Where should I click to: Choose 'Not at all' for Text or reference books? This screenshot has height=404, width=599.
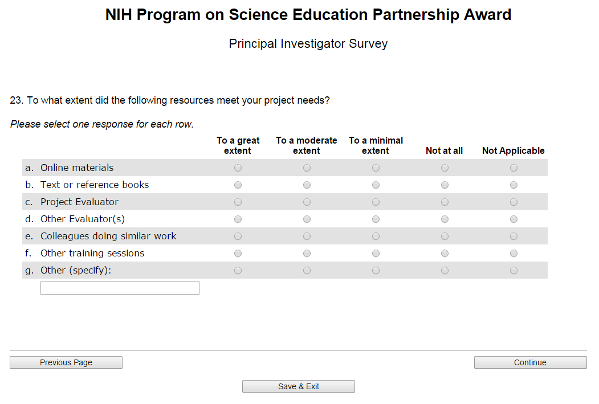point(445,185)
